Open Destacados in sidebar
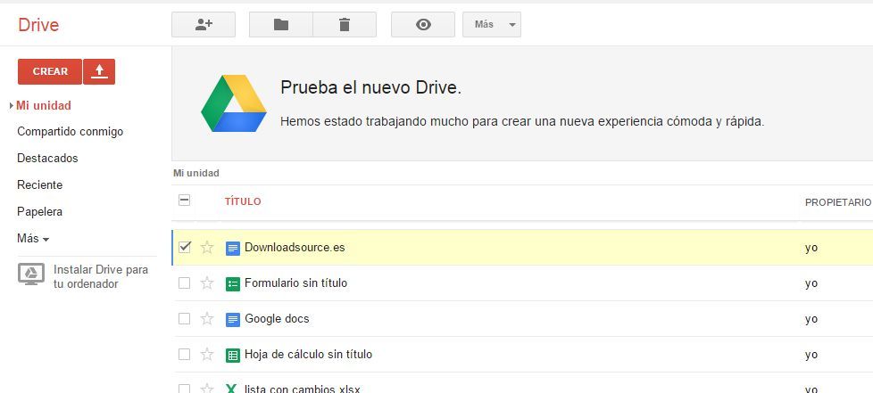This screenshot has height=393, width=873. 47,159
